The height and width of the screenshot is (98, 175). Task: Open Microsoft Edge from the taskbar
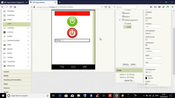[x=60, y=96]
